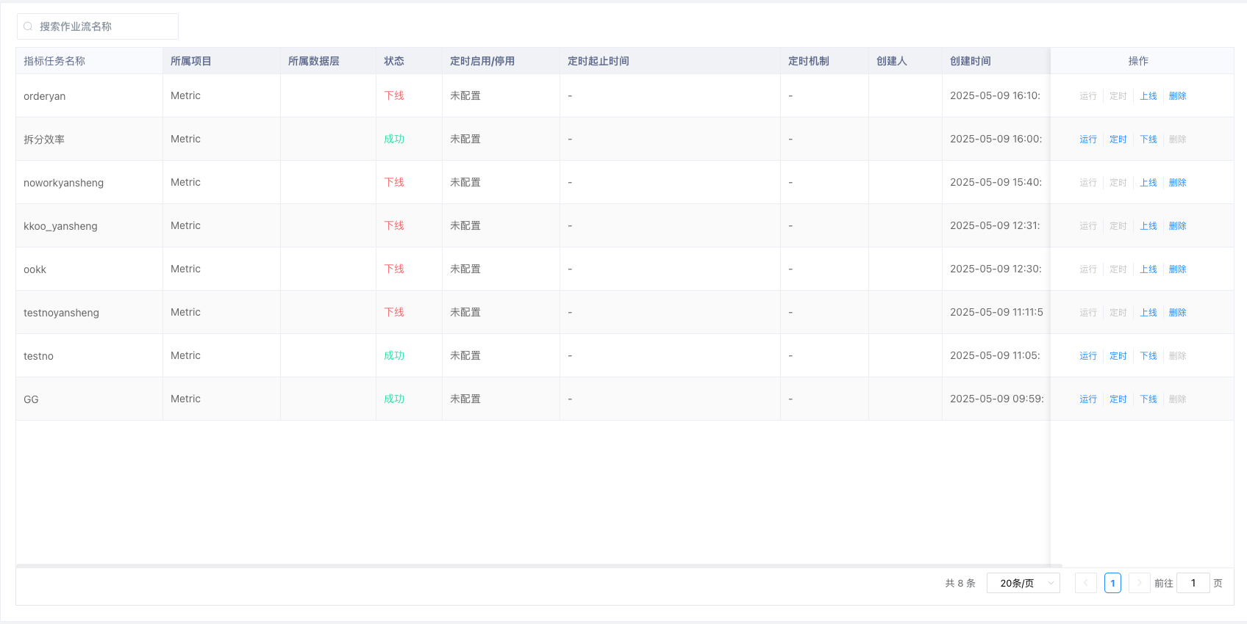The image size is (1247, 624).
Task: Delete the testnoyansheng task
Action: coord(1178,313)
